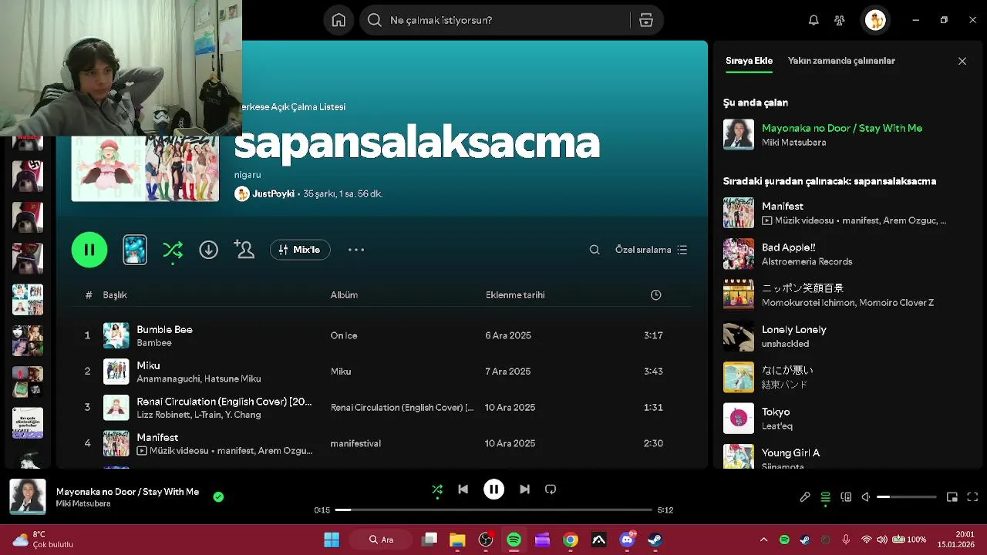Open the Özel sıralama sort dropdown
Image resolution: width=987 pixels, height=555 pixels.
tap(651, 250)
